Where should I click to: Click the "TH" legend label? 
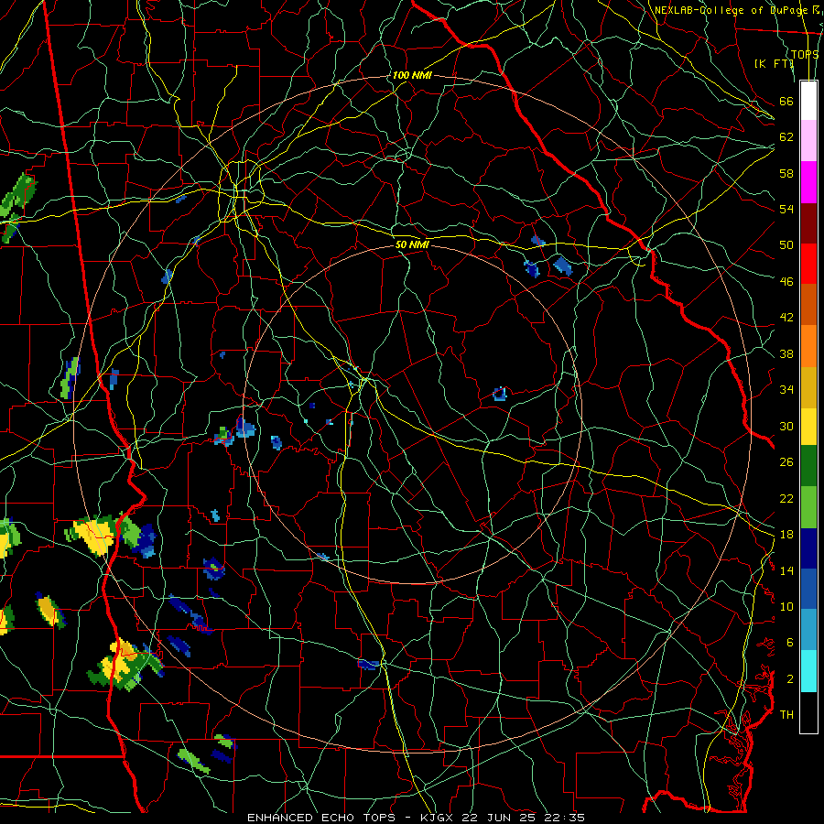(x=786, y=715)
